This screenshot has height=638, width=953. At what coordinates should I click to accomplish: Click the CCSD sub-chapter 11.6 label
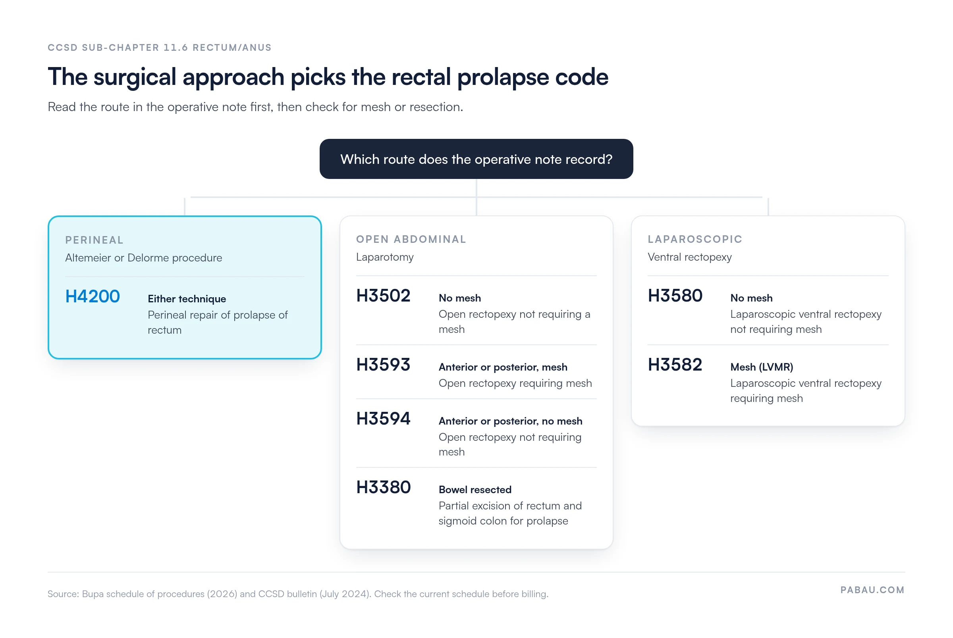[x=160, y=48]
